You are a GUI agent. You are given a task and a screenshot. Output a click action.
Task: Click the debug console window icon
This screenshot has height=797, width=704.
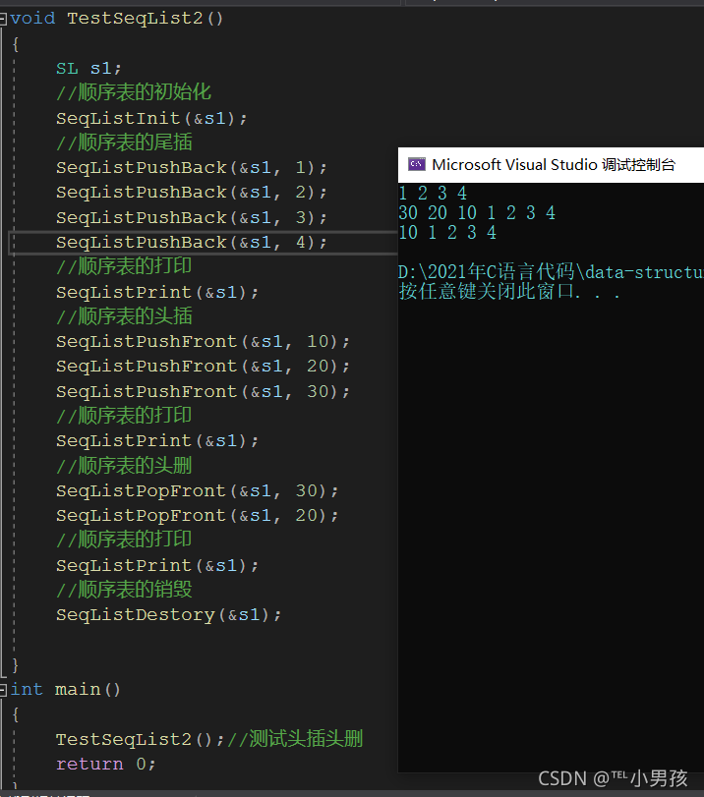(x=417, y=164)
